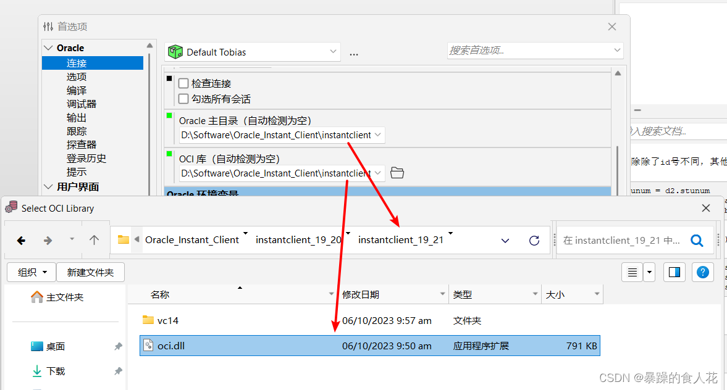Click the back navigation arrow
Viewport: 727px width, 390px height.
[21, 240]
